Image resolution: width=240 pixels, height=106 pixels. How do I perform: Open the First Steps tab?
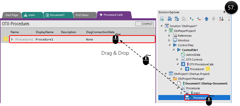pos(82,15)
